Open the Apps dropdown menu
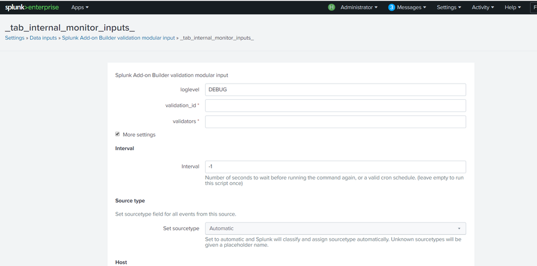The height and width of the screenshot is (266, 537). click(80, 8)
